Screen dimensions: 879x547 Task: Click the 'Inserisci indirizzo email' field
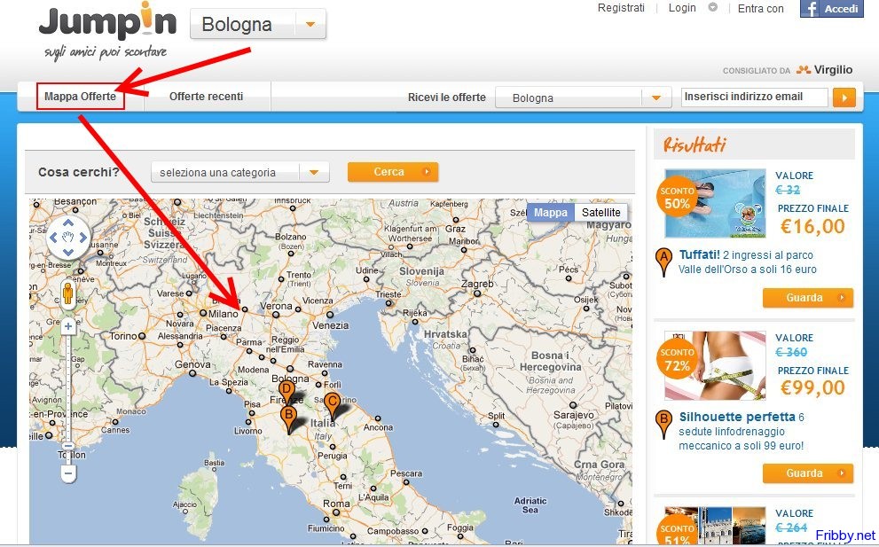pos(754,98)
